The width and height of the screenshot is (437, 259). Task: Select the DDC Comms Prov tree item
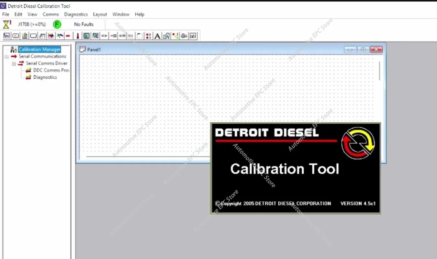(51, 70)
